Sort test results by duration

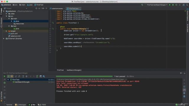point(19,76)
